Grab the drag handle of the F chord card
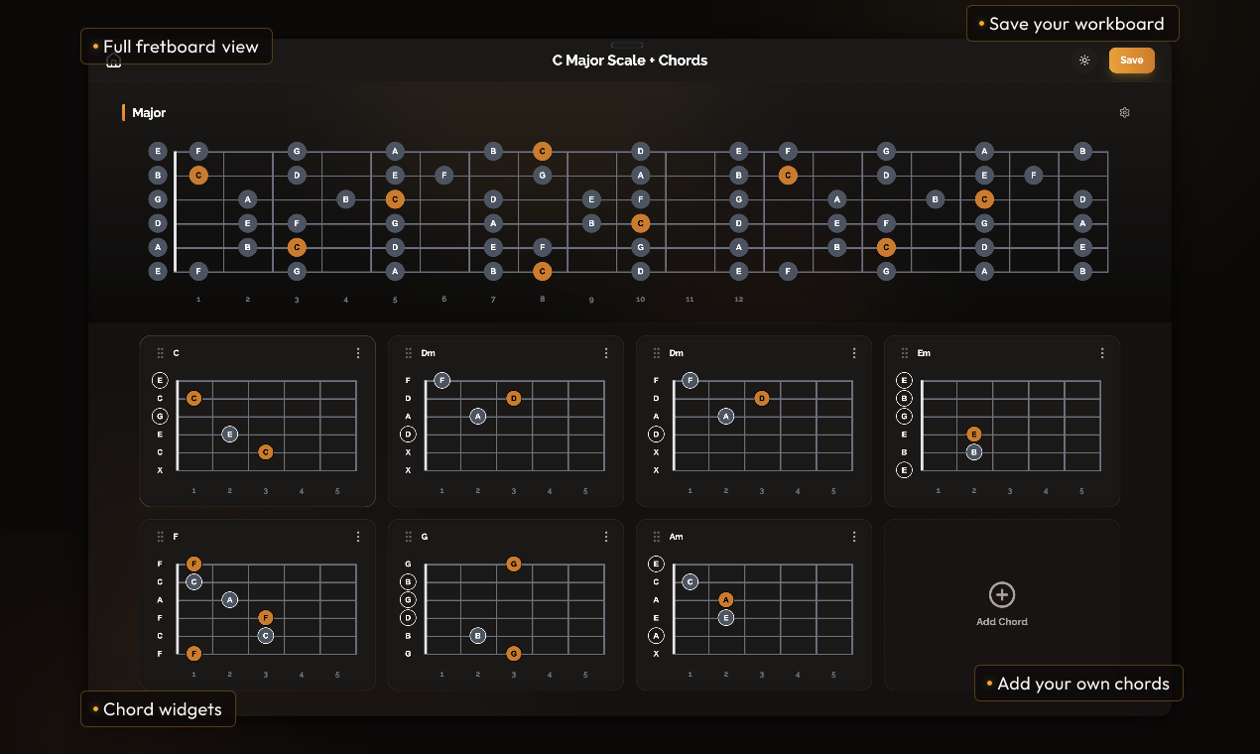Image resolution: width=1260 pixels, height=754 pixels. pyautogui.click(x=161, y=537)
